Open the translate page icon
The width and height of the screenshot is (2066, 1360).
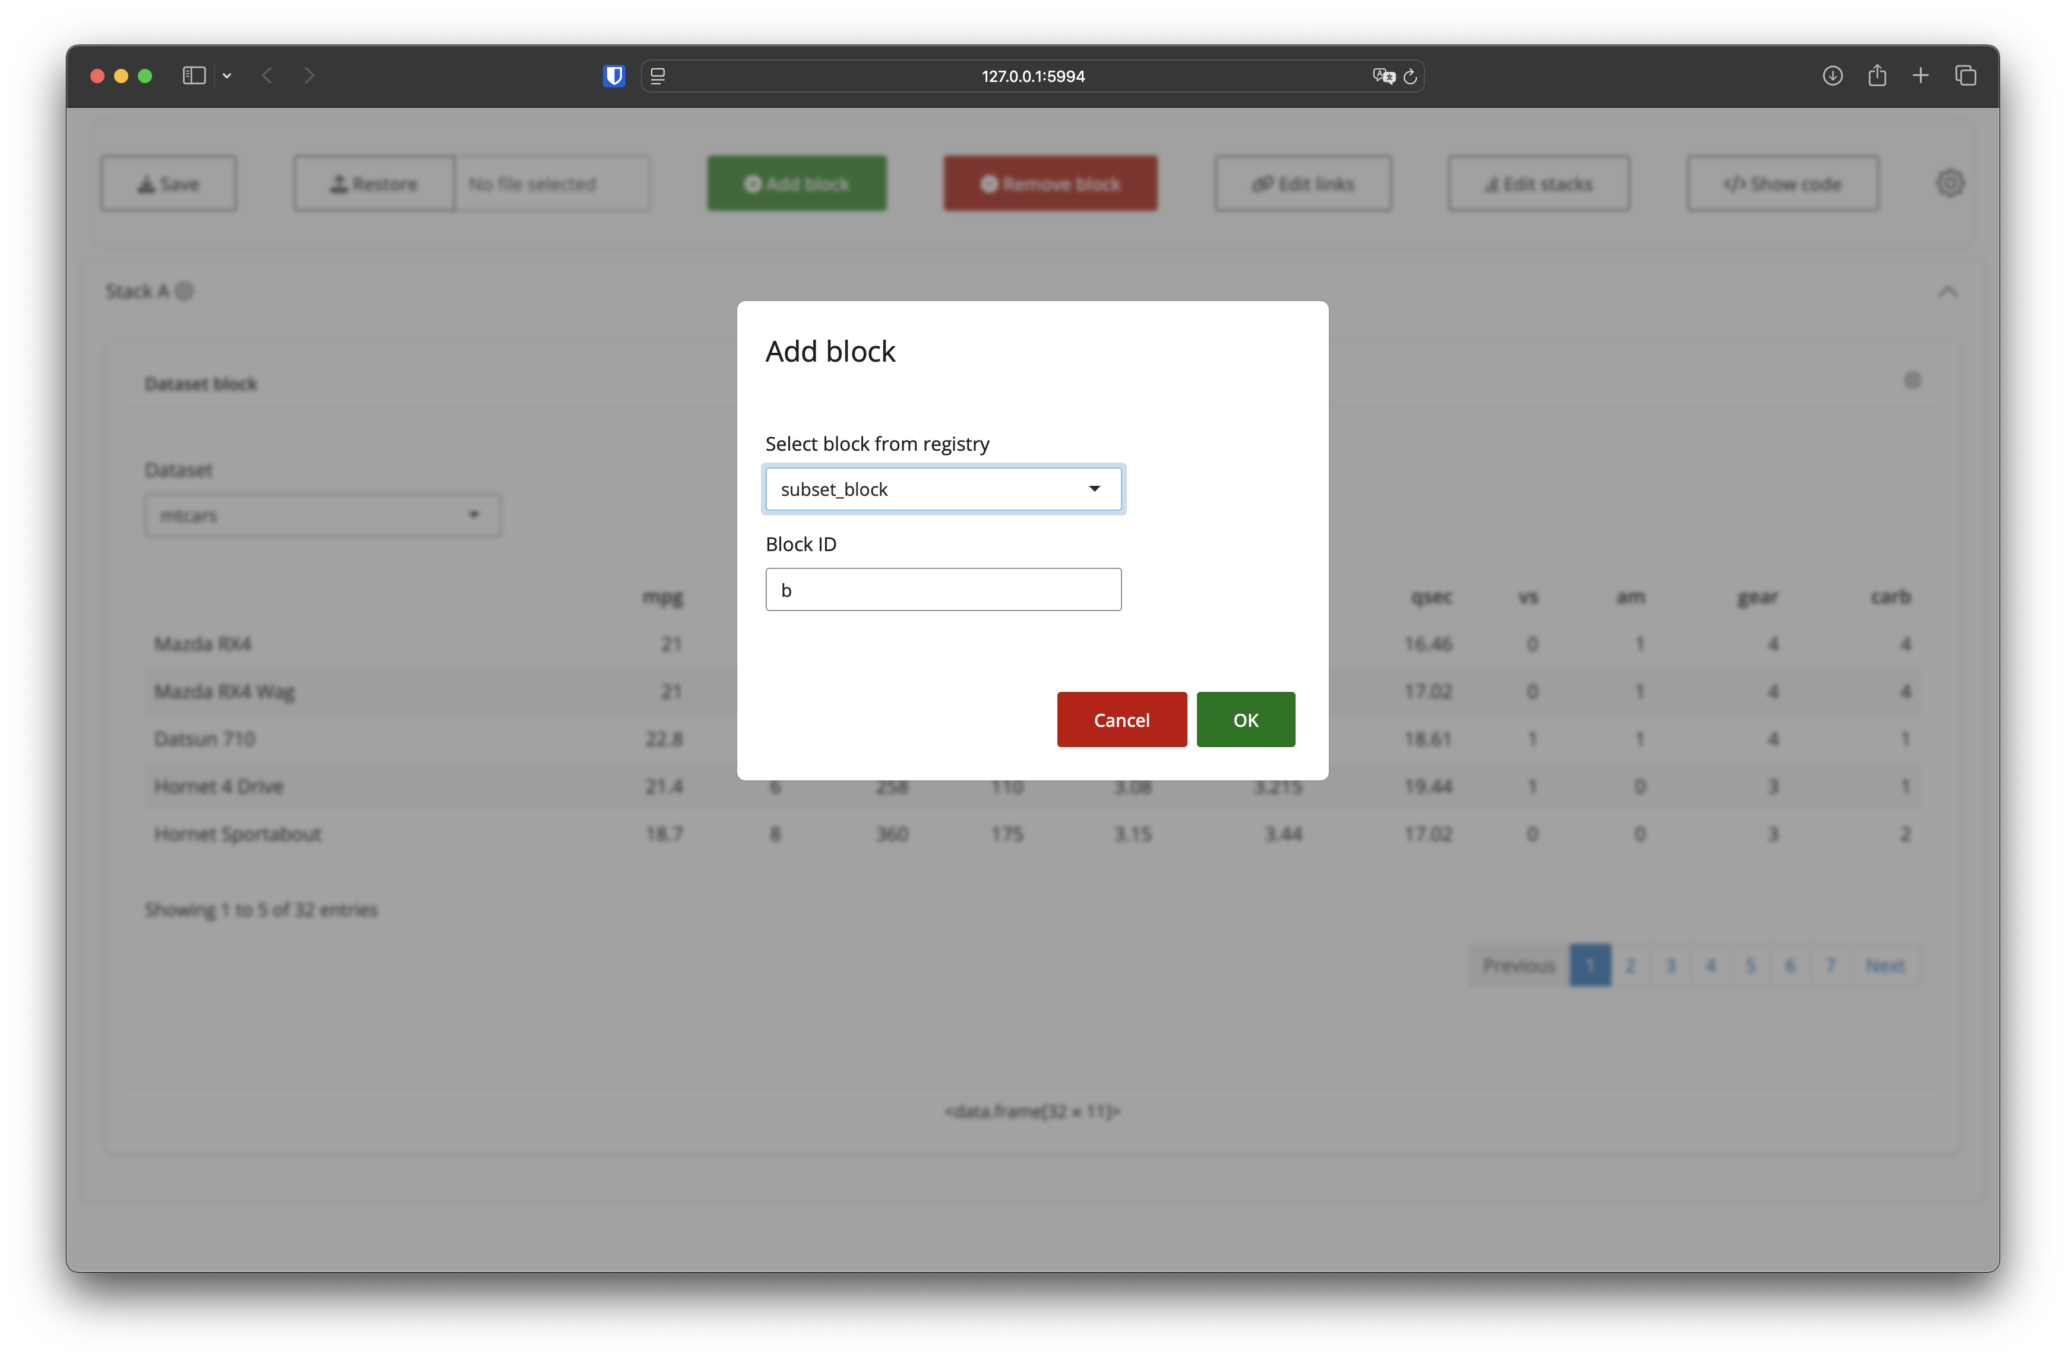[1383, 77]
